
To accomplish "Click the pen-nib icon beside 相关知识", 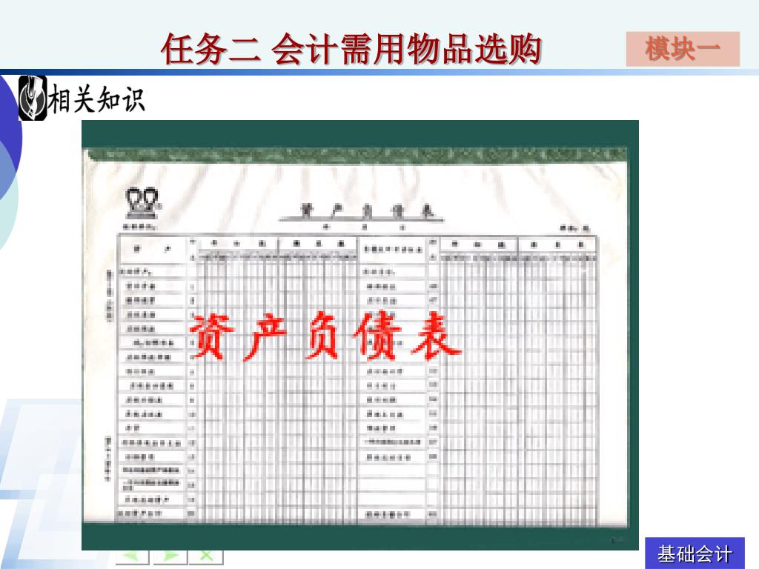I will [x=33, y=99].
